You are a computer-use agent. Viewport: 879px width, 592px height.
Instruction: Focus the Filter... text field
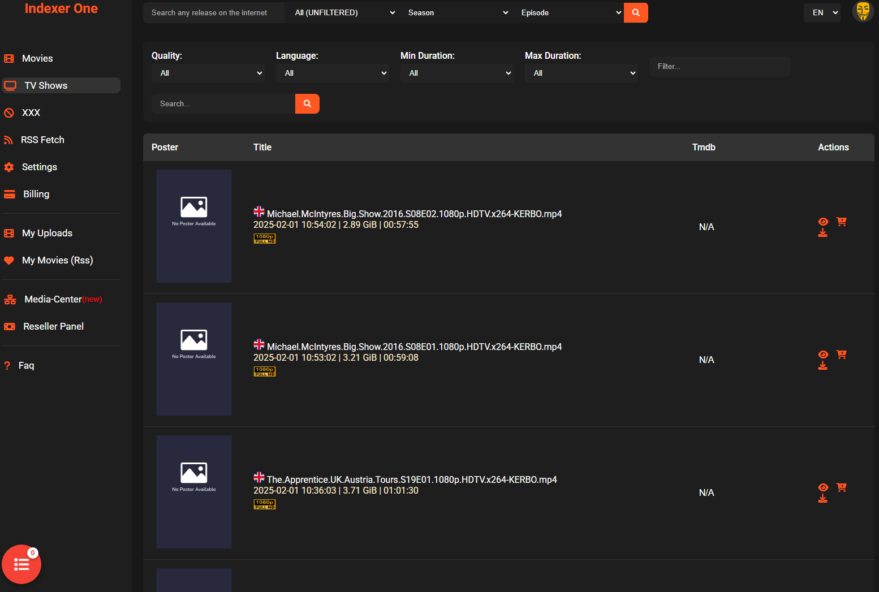tap(720, 66)
